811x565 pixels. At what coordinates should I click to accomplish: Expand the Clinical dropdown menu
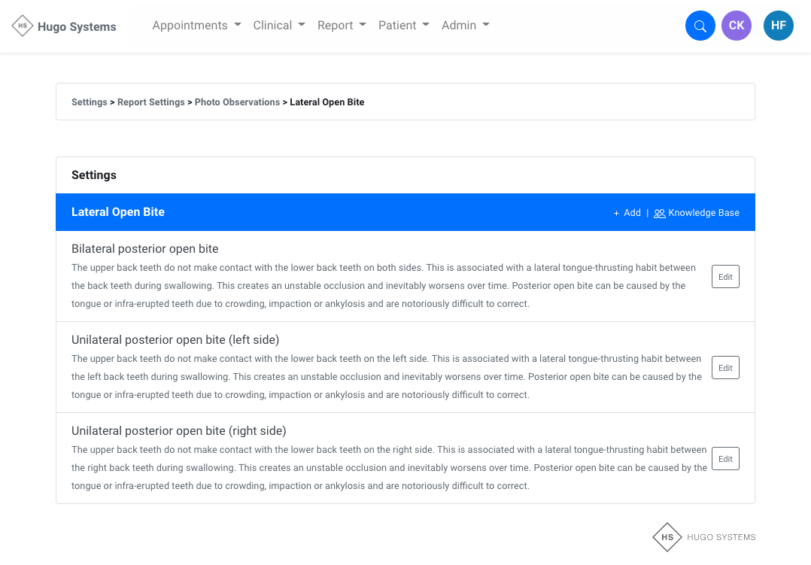coord(279,26)
